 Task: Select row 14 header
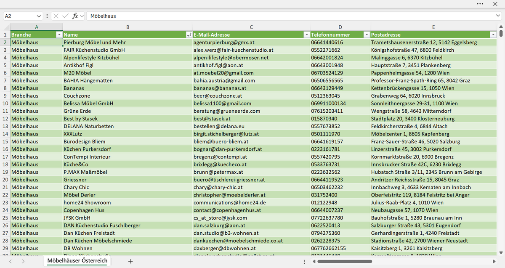[5, 134]
